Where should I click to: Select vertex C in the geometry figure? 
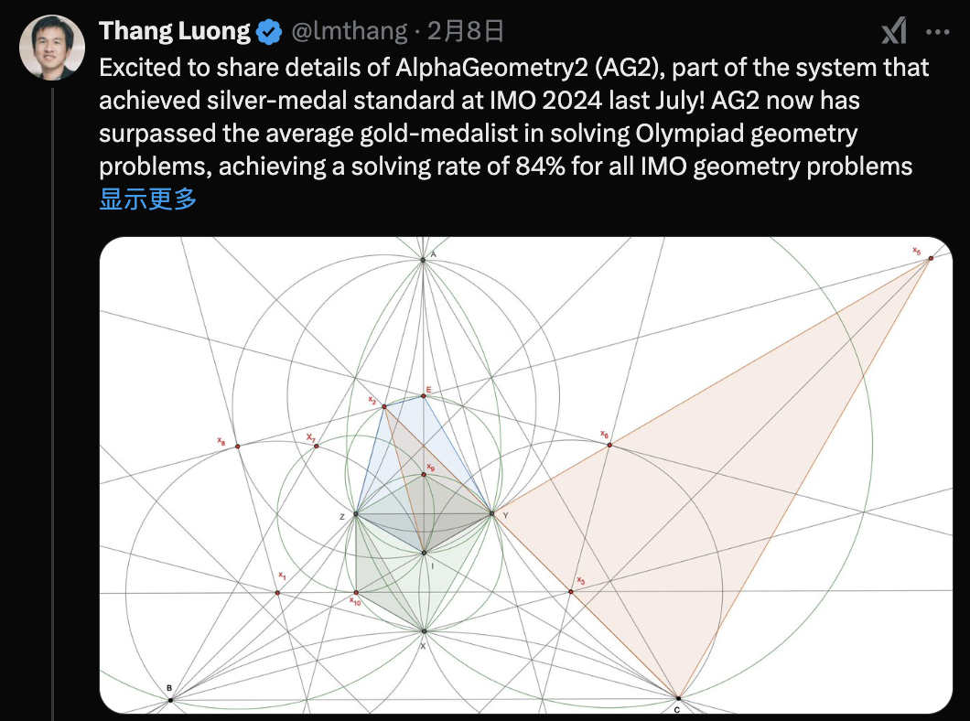click(678, 698)
